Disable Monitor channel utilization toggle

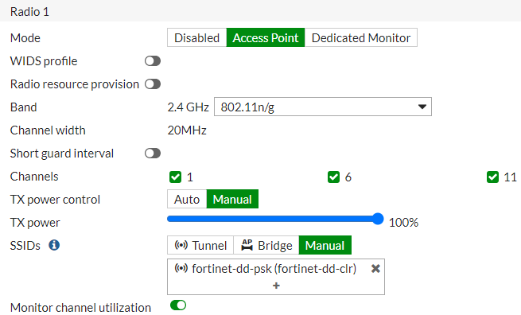pos(178,305)
